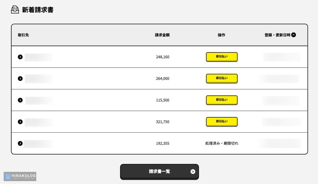
Task: Open the 請求書一覧 invoice list button
Action: pos(159,172)
